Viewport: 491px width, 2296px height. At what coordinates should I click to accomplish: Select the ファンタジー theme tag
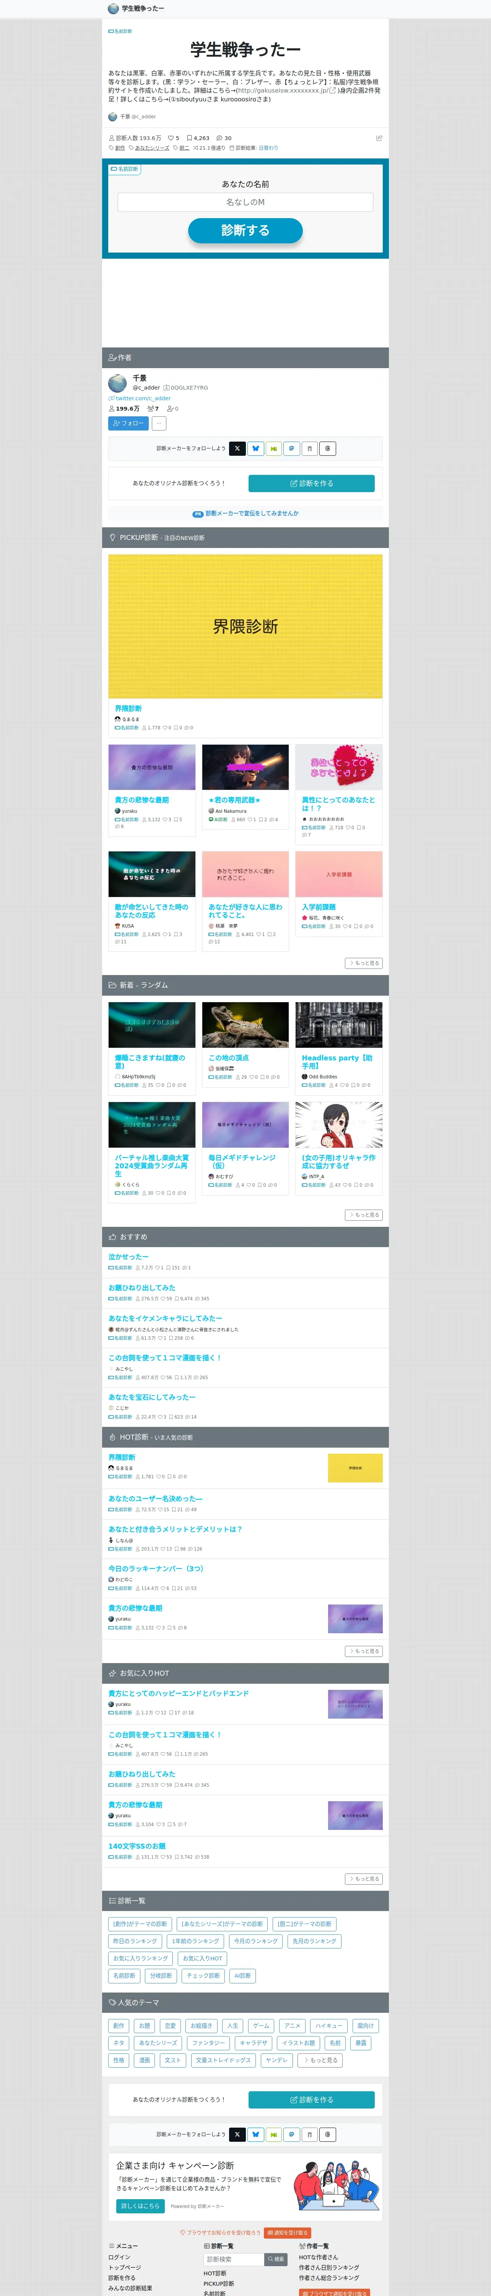pos(208,2043)
